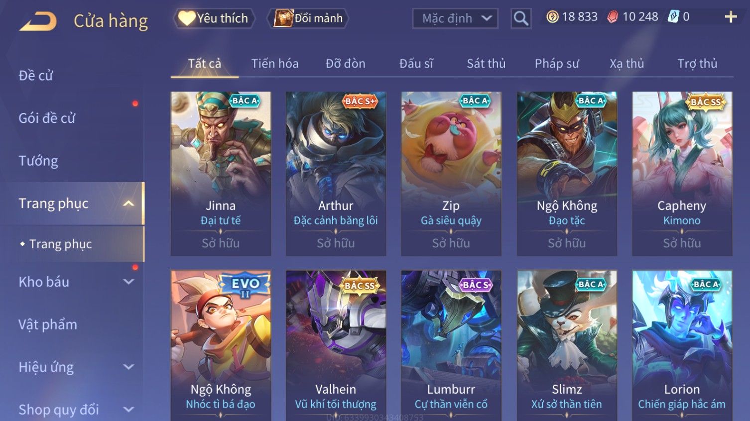Open Tướng in the sidebar
Screen dimensions: 750x421
[x=38, y=161]
